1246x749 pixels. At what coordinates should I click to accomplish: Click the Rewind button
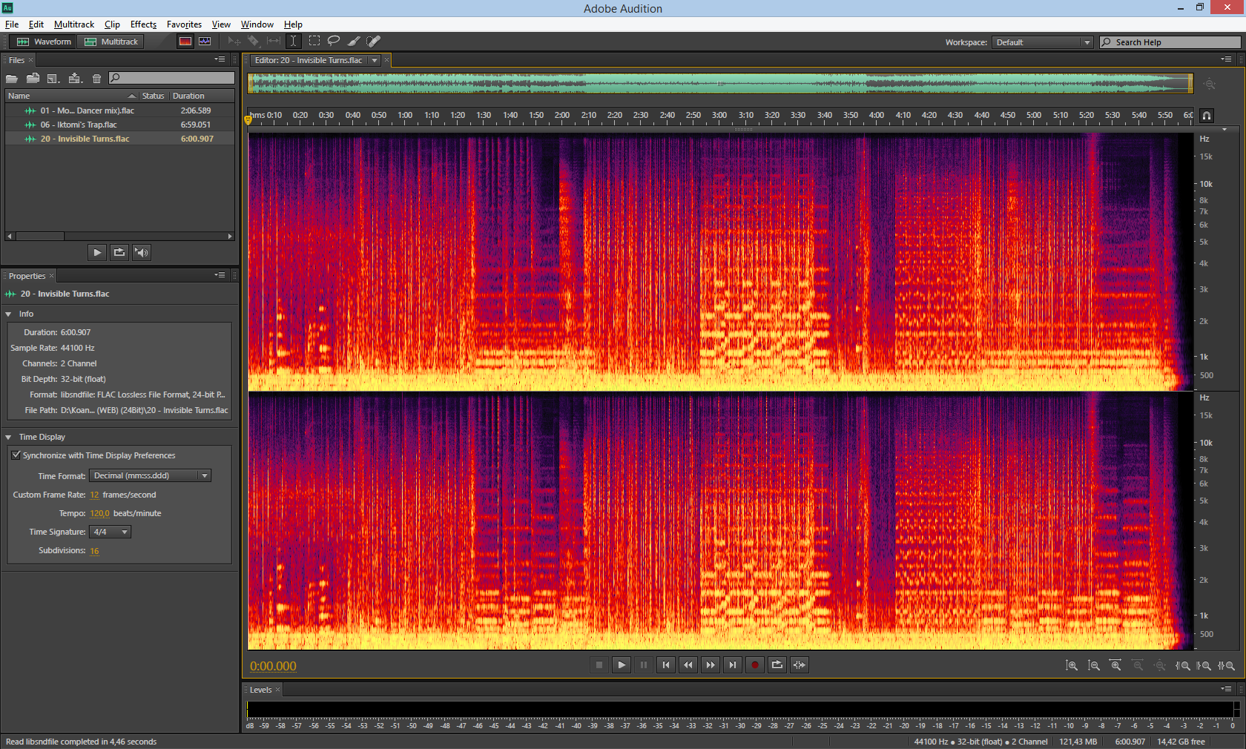pos(688,665)
